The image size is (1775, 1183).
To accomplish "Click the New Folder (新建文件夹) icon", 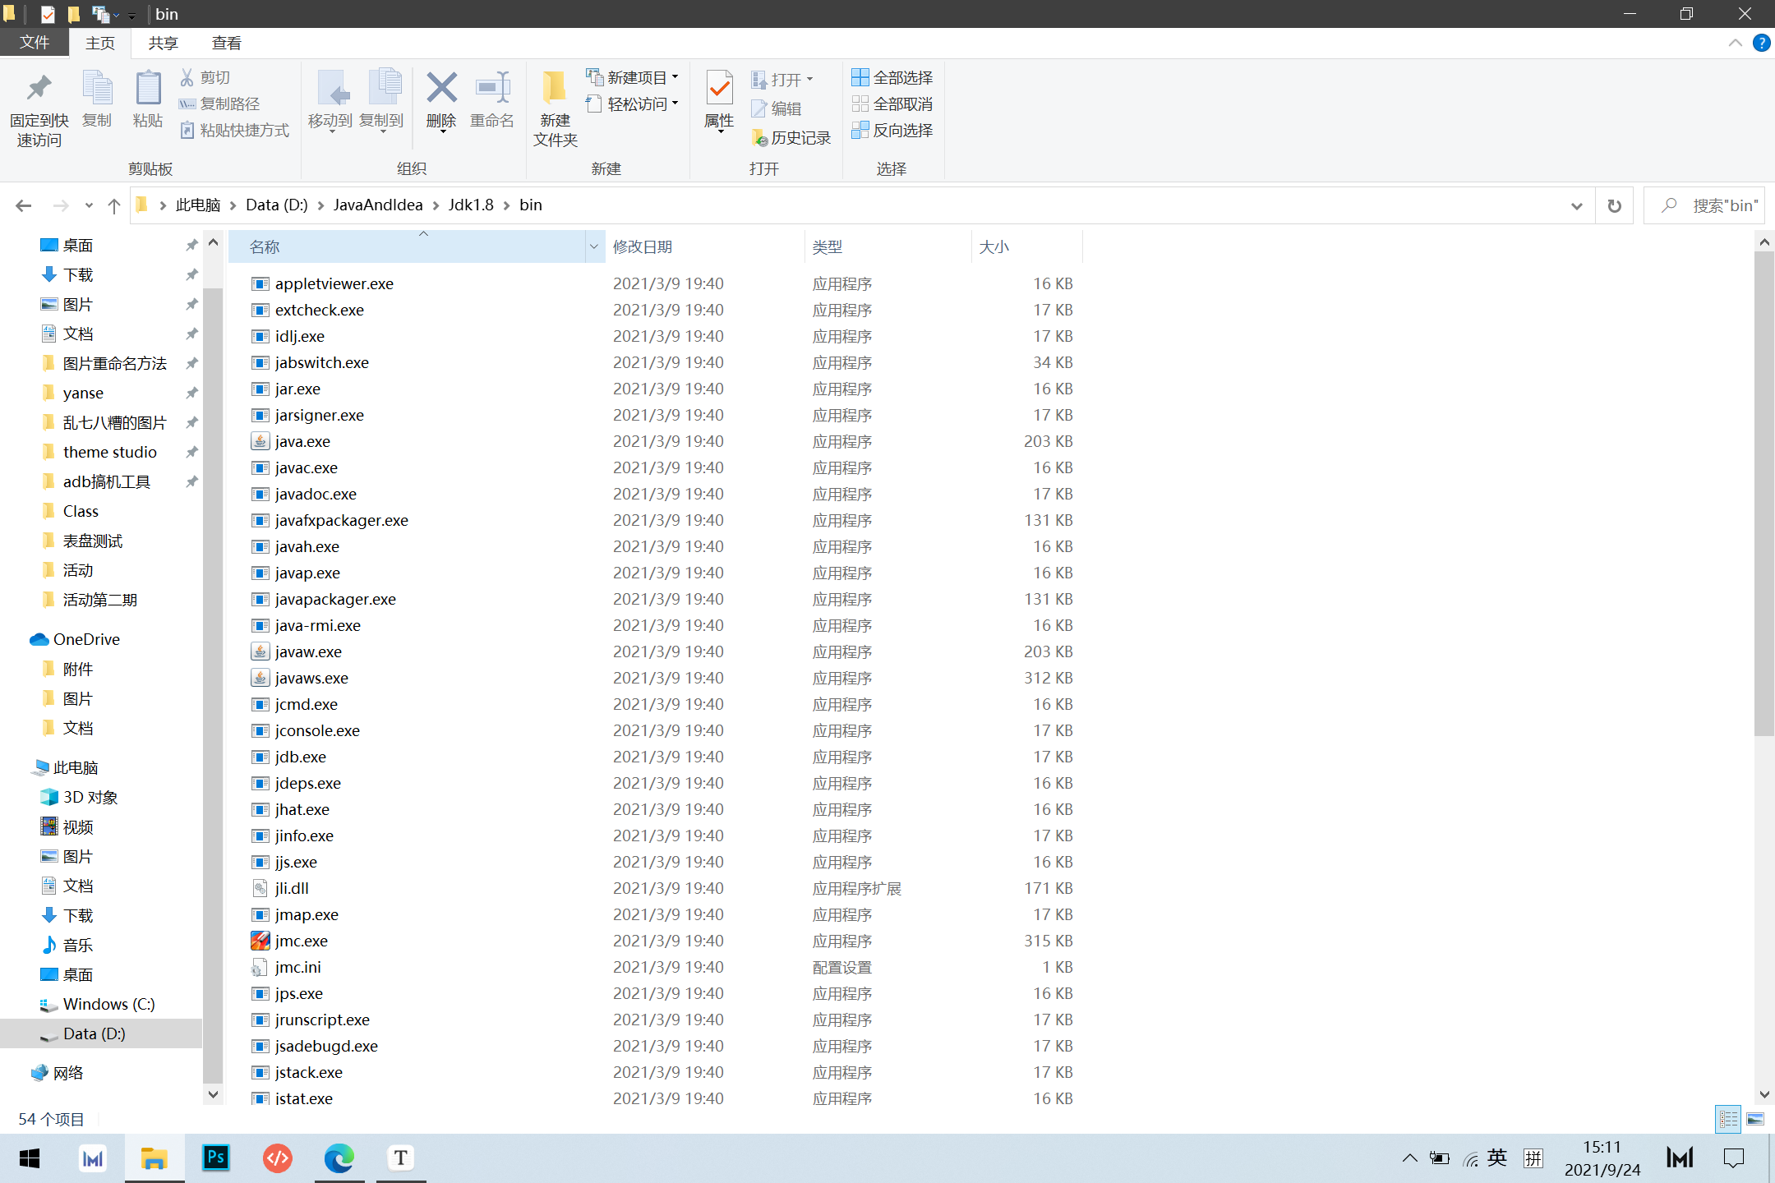I will point(555,89).
